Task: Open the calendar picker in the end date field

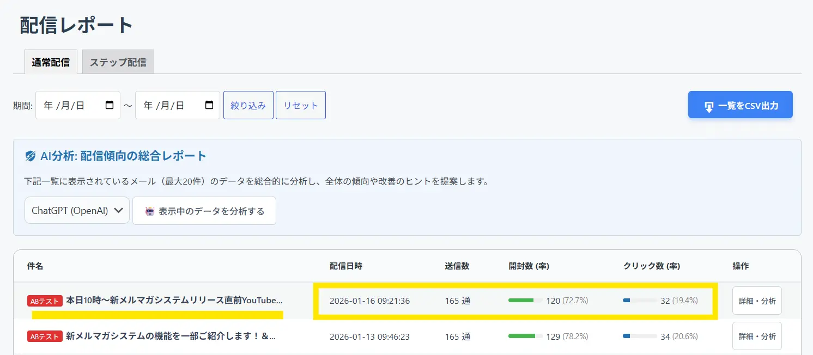Action: coord(209,105)
